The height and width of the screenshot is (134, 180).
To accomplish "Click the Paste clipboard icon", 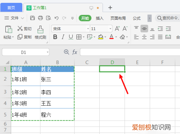I will coord(9,29).
